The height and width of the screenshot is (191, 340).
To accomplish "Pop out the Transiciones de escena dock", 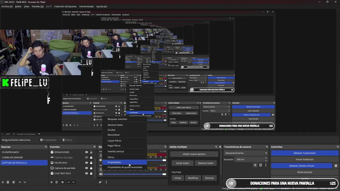I will [x=267, y=147].
